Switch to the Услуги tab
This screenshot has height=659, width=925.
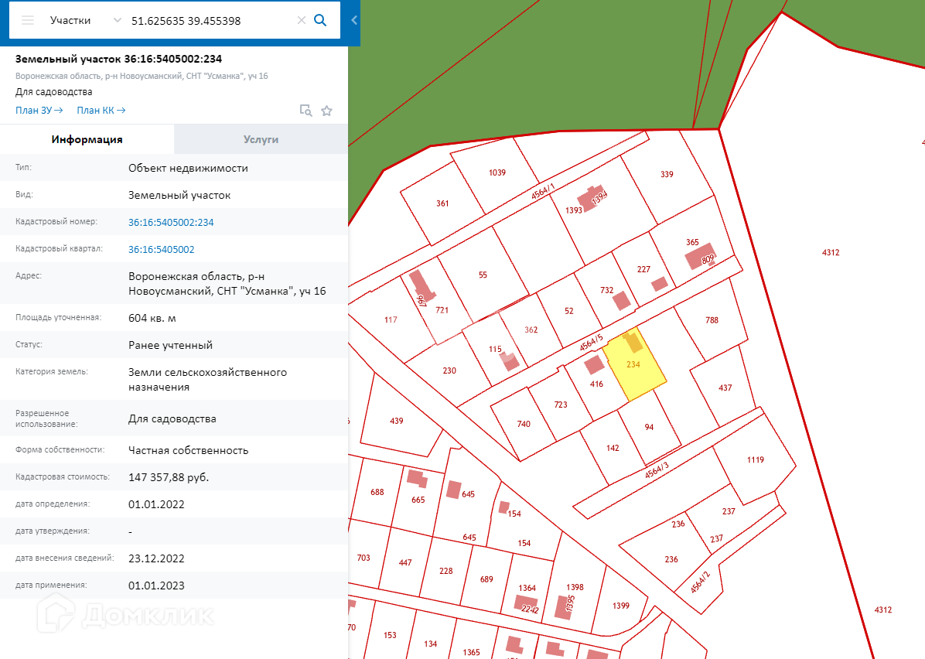point(261,139)
